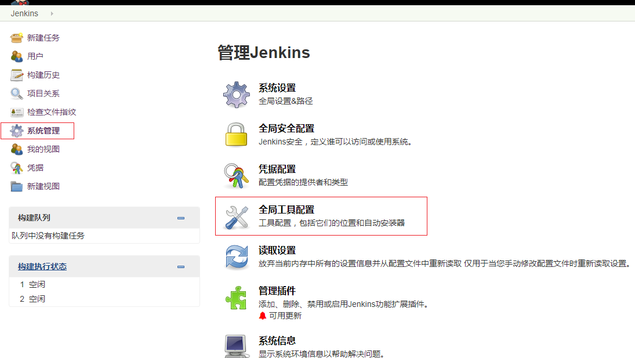Click the 构建队列 panel title
This screenshot has height=358, width=635.
coord(34,218)
